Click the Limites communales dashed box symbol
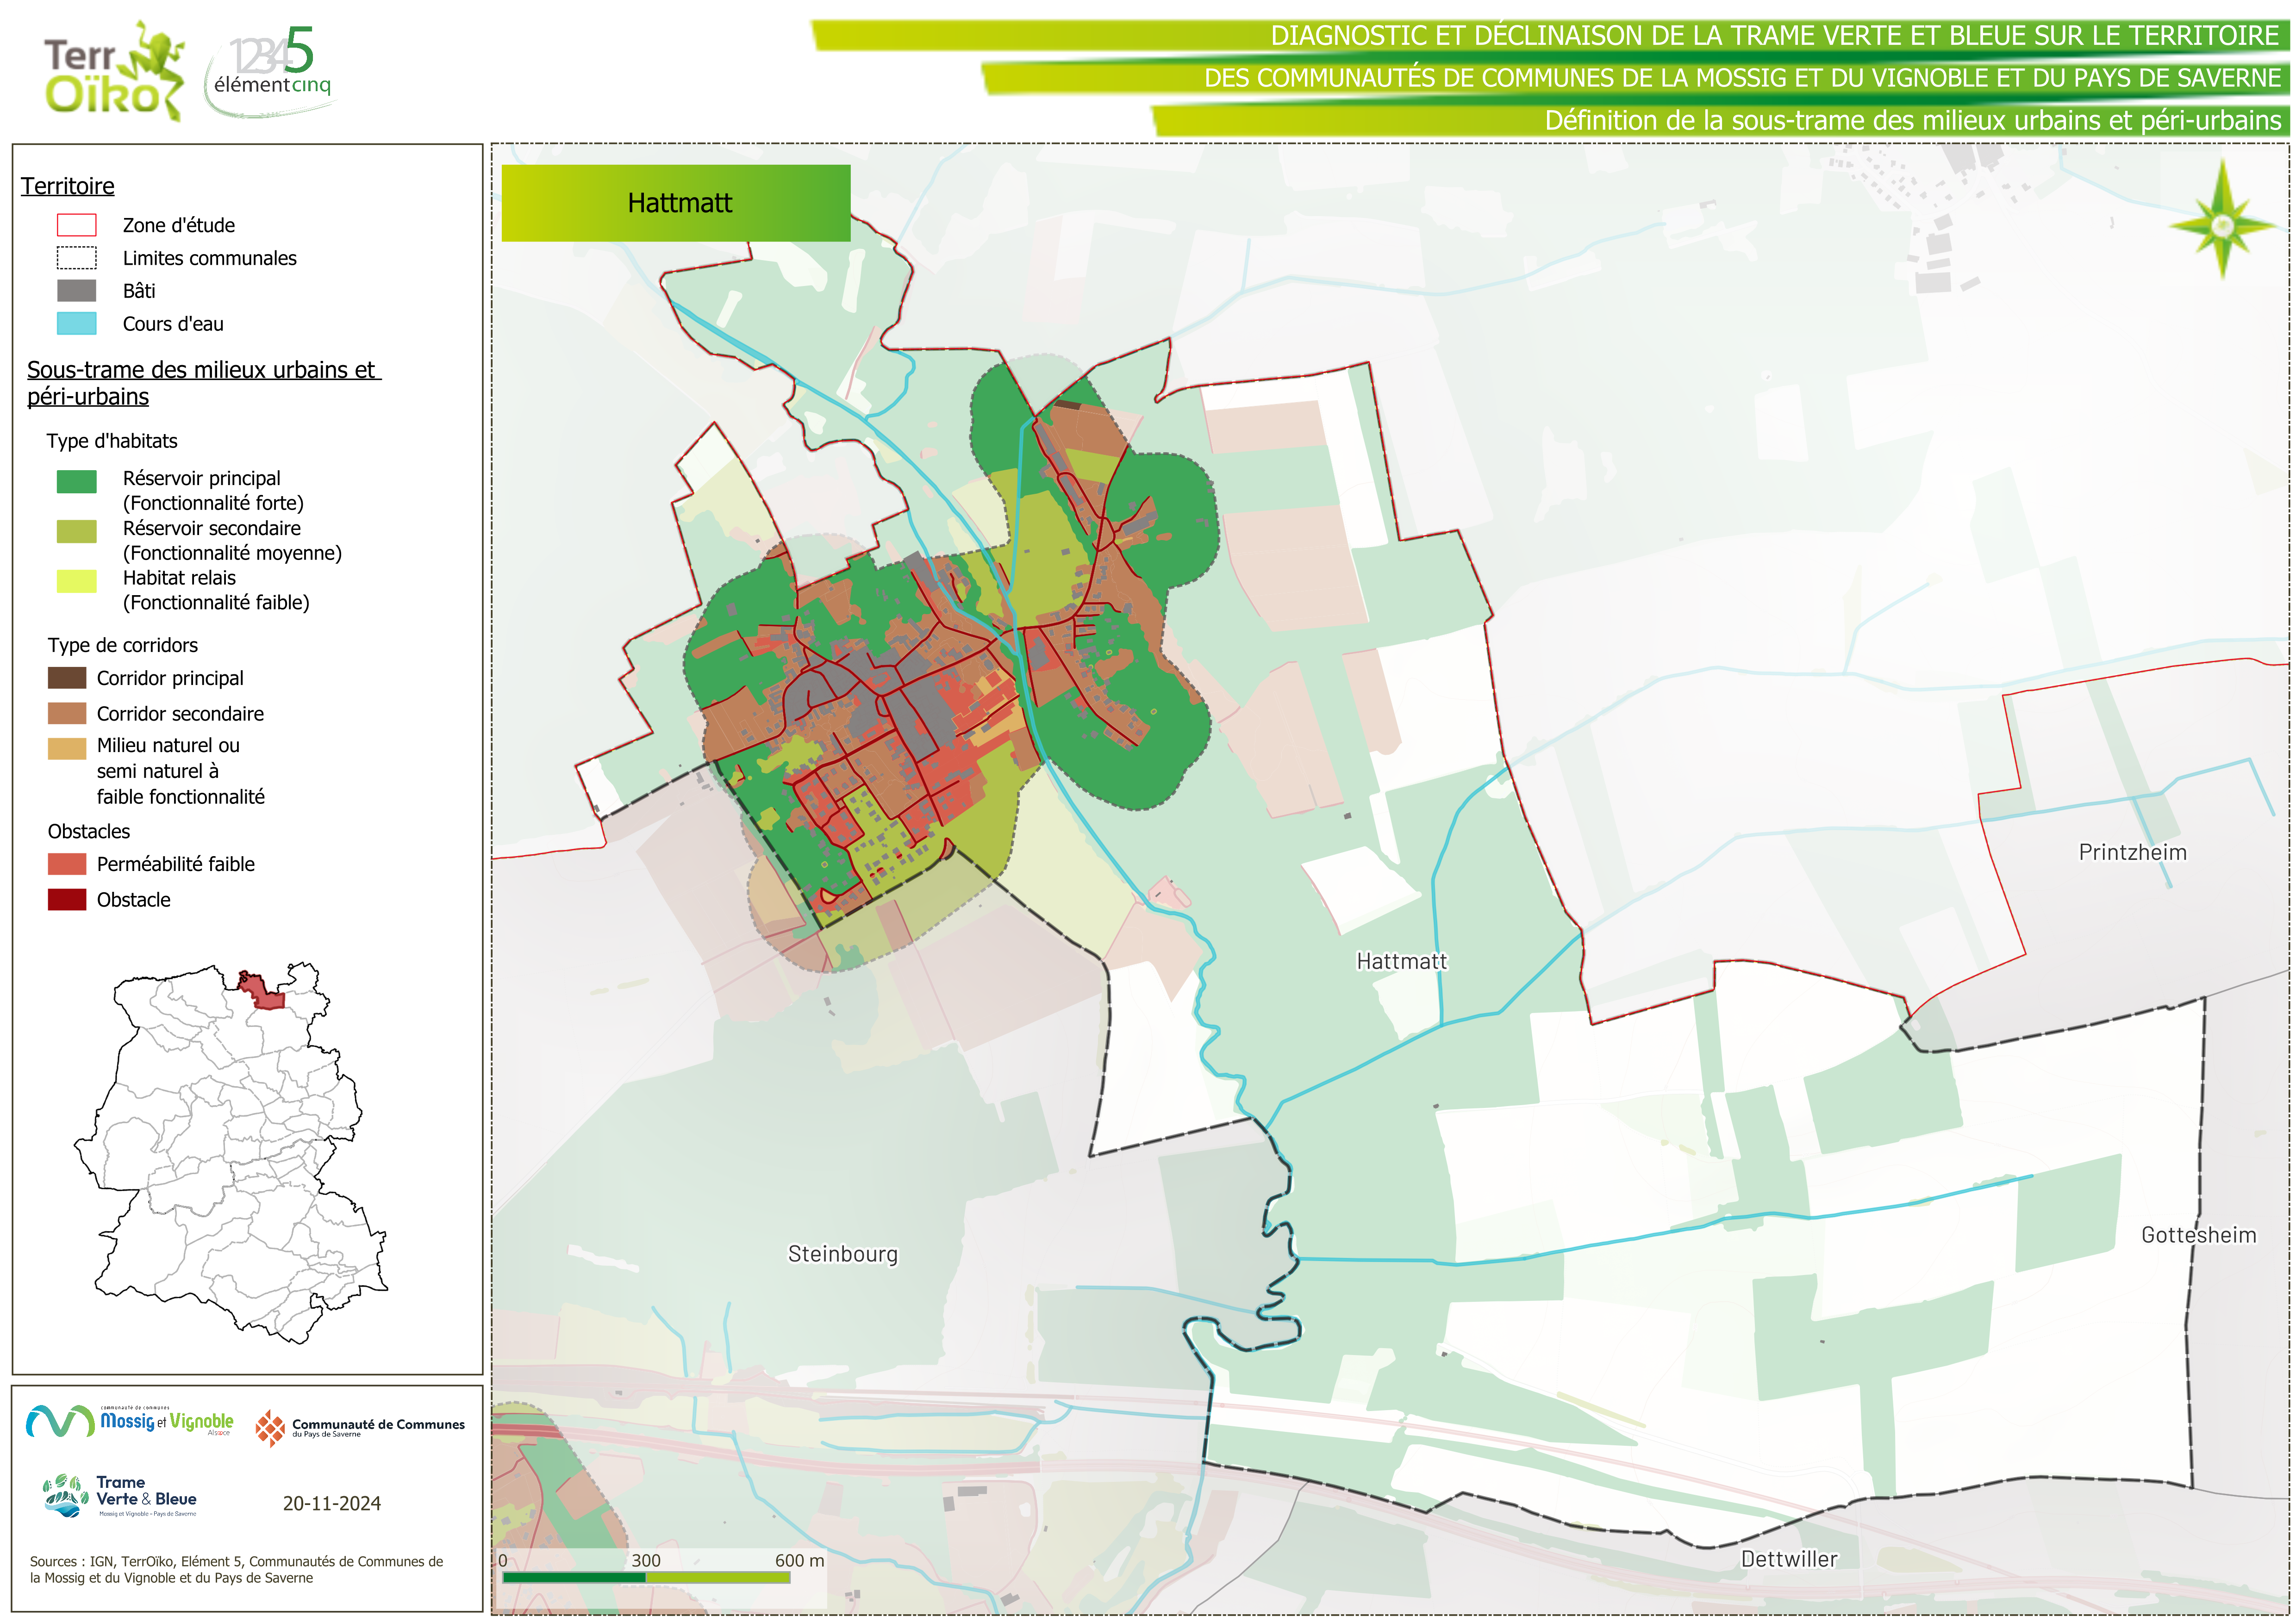The image size is (2296, 1623). 76,258
